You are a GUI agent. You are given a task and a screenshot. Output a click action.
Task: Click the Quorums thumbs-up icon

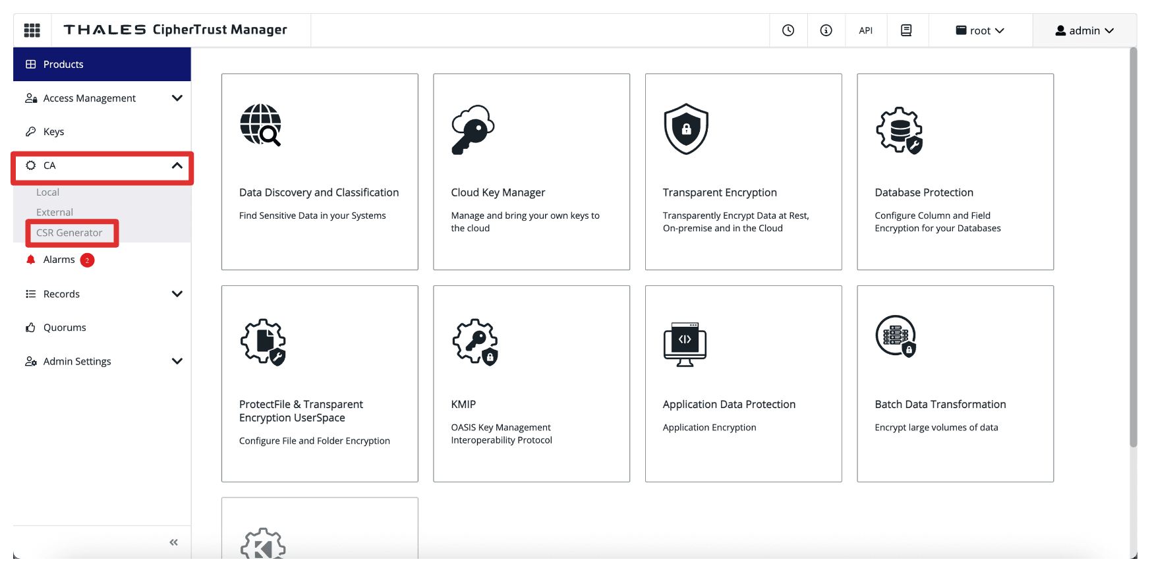(x=31, y=328)
